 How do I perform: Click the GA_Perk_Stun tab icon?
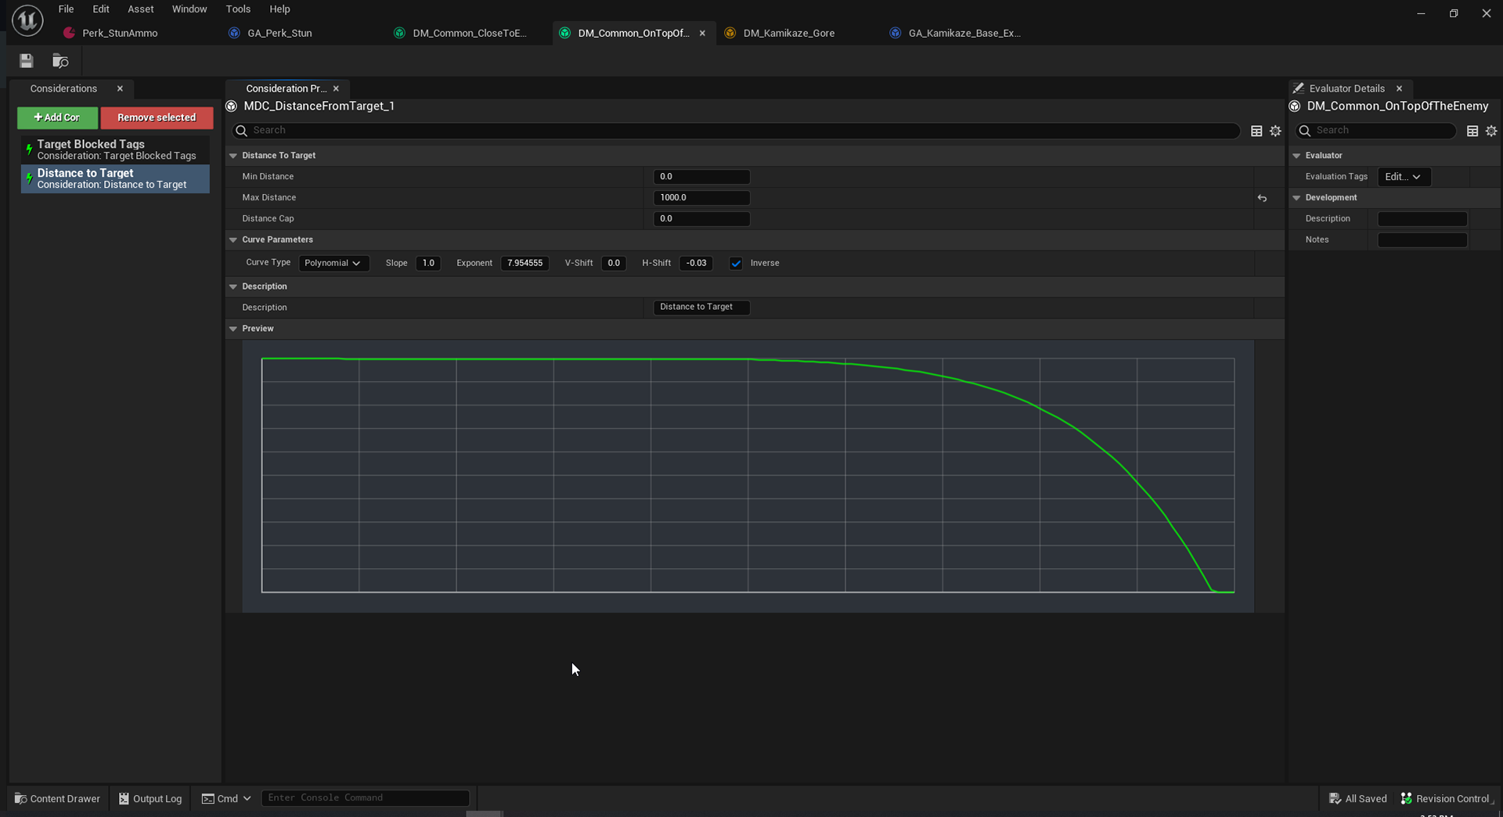(x=234, y=33)
